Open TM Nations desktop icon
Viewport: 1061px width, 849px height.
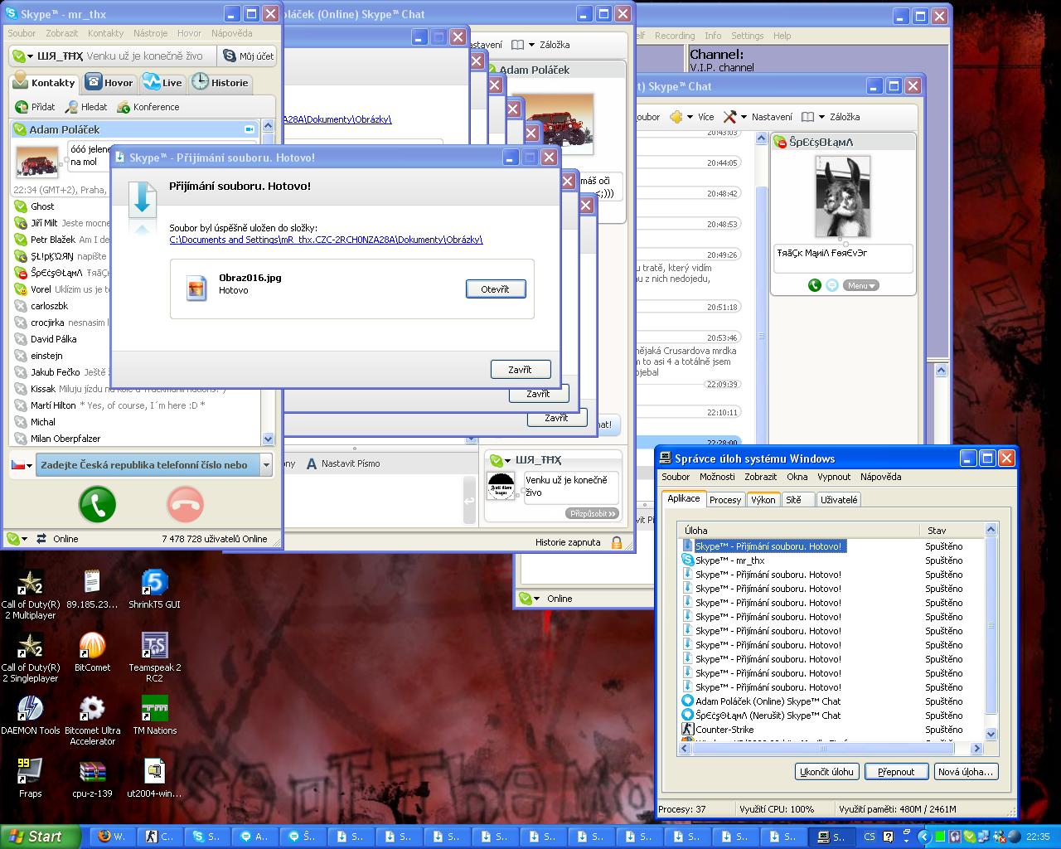(x=155, y=715)
